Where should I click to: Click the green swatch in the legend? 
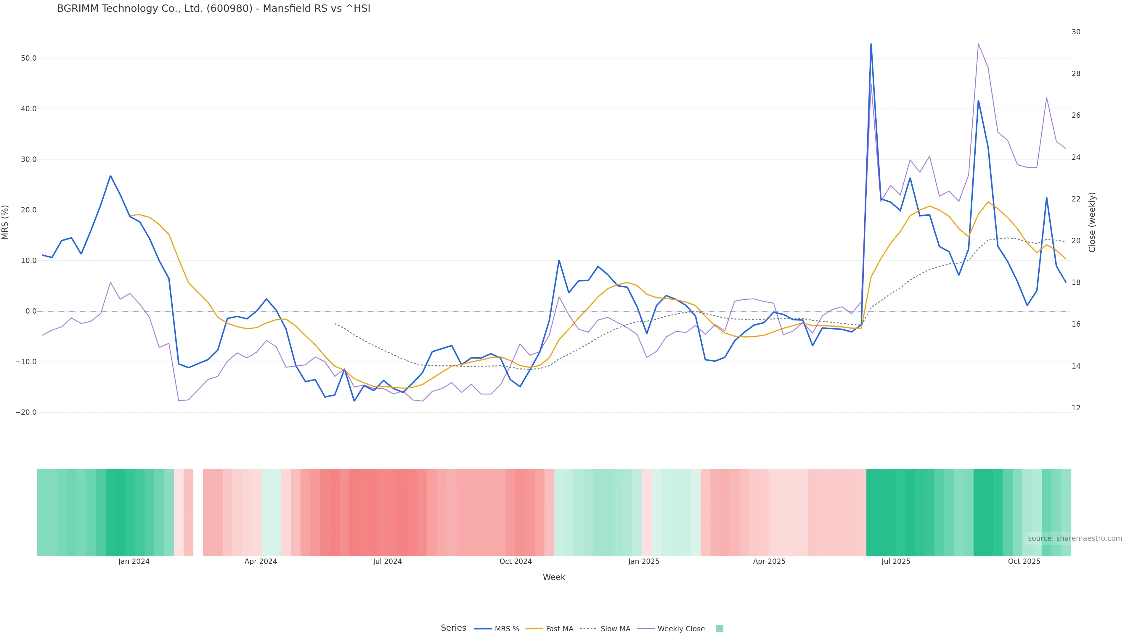(x=720, y=629)
